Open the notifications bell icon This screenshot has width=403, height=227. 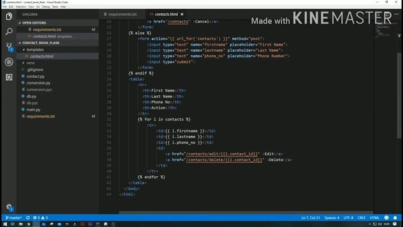coord(395,218)
